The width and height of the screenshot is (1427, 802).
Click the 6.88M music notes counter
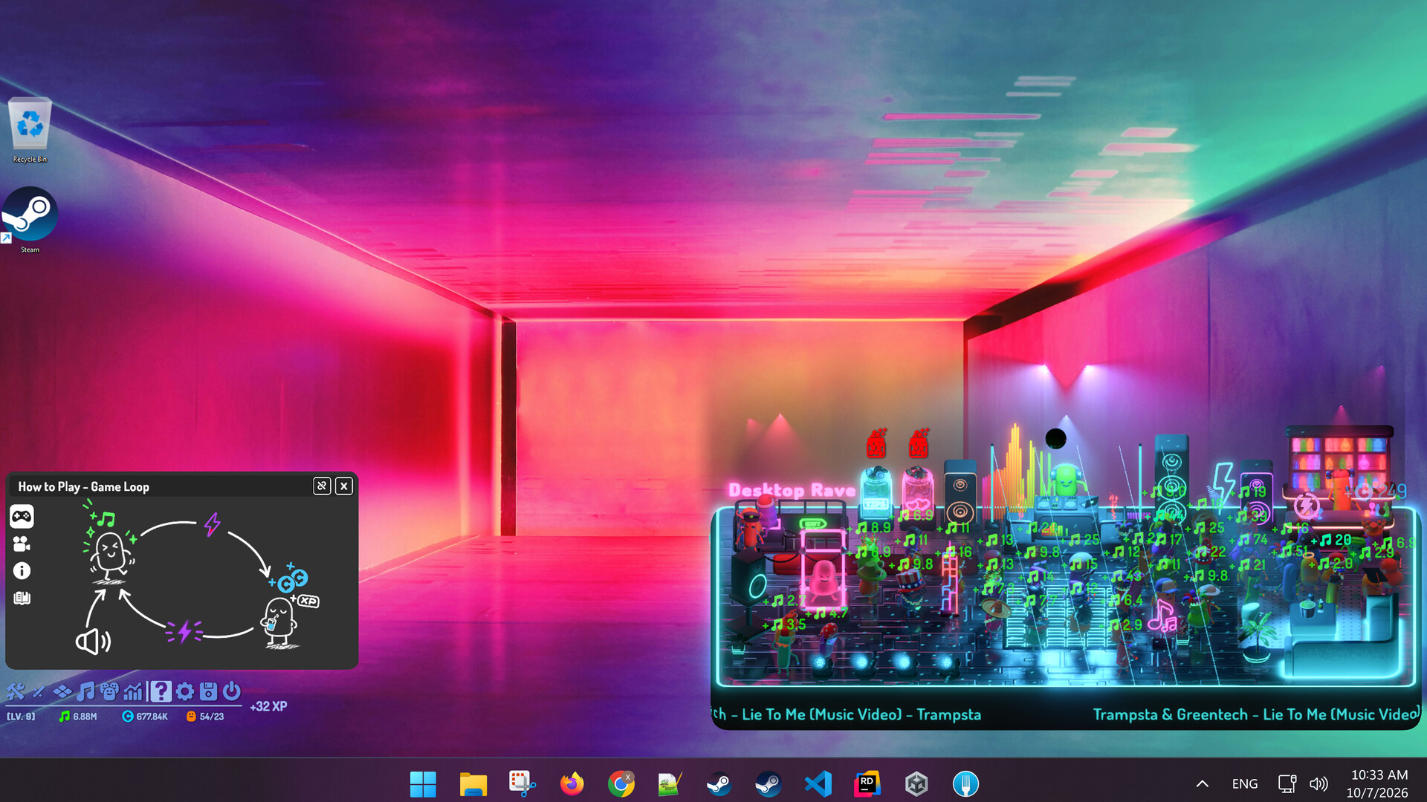coord(79,717)
